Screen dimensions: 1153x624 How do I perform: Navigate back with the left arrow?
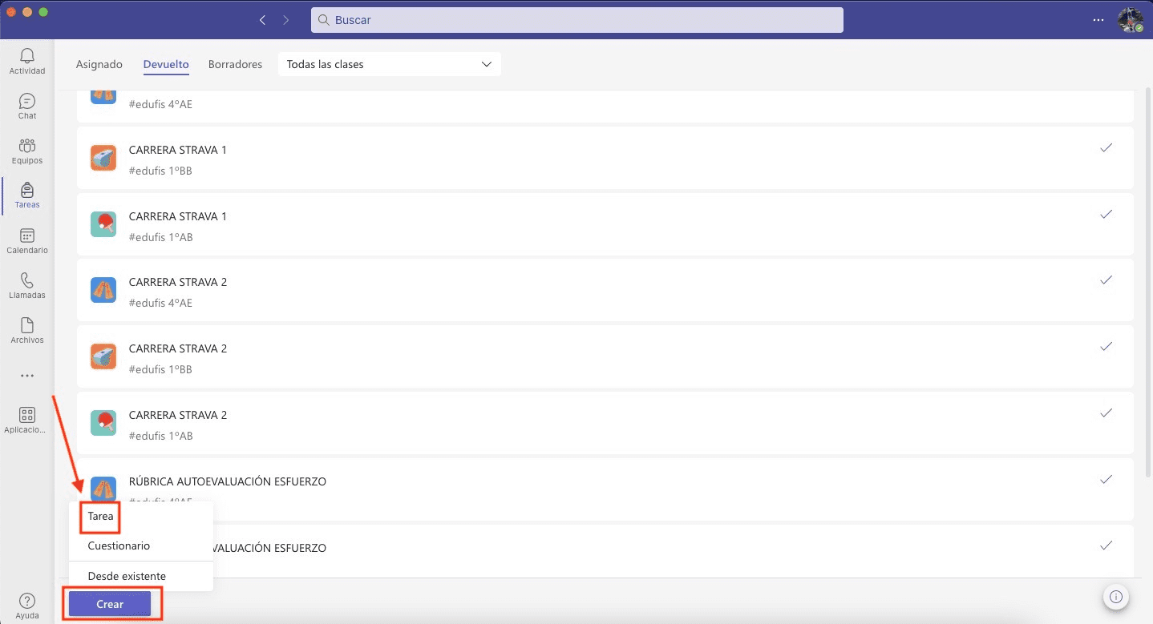tap(262, 20)
